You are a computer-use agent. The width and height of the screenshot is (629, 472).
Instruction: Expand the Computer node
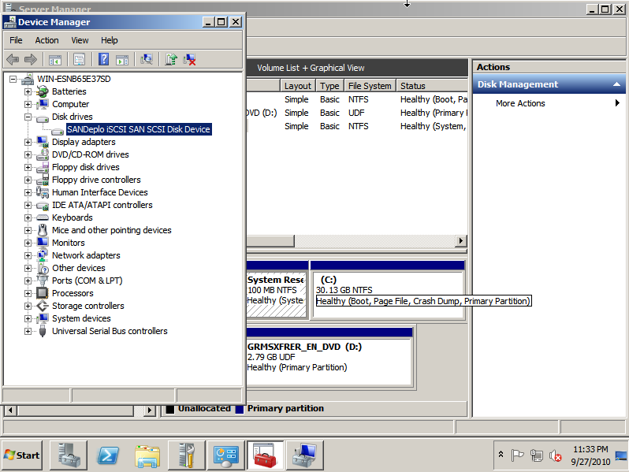pyautogui.click(x=28, y=104)
